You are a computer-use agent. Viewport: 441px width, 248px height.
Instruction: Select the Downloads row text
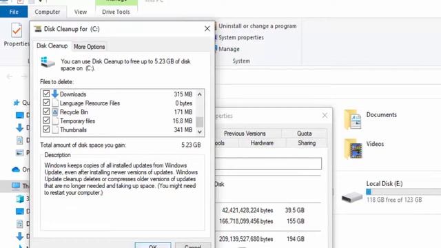(x=73, y=94)
